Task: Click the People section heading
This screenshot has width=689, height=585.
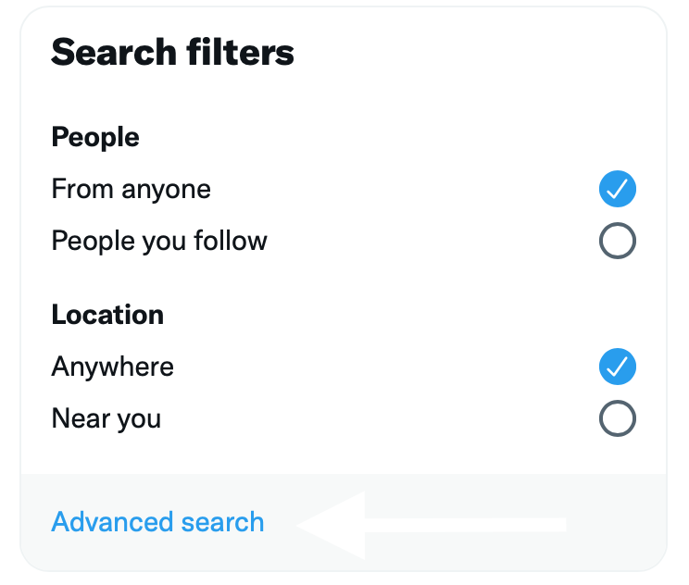Action: coord(95,138)
